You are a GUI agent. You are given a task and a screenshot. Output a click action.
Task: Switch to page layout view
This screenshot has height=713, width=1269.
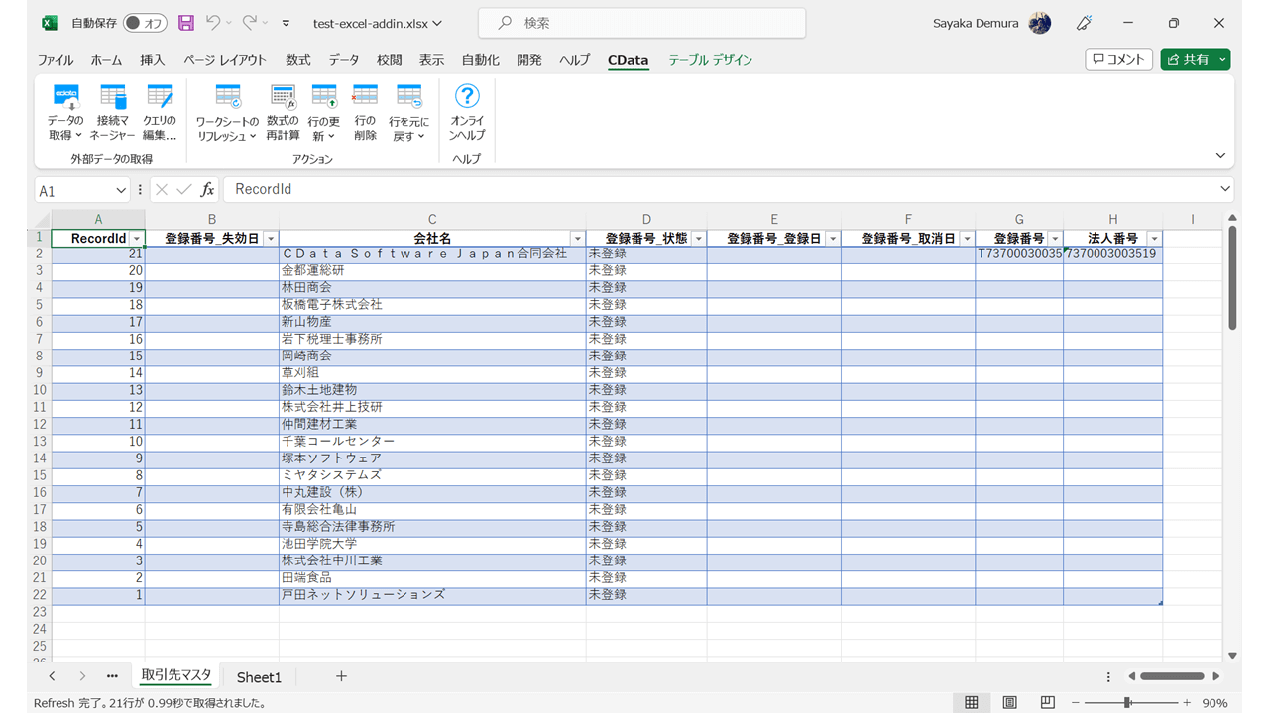1009,703
